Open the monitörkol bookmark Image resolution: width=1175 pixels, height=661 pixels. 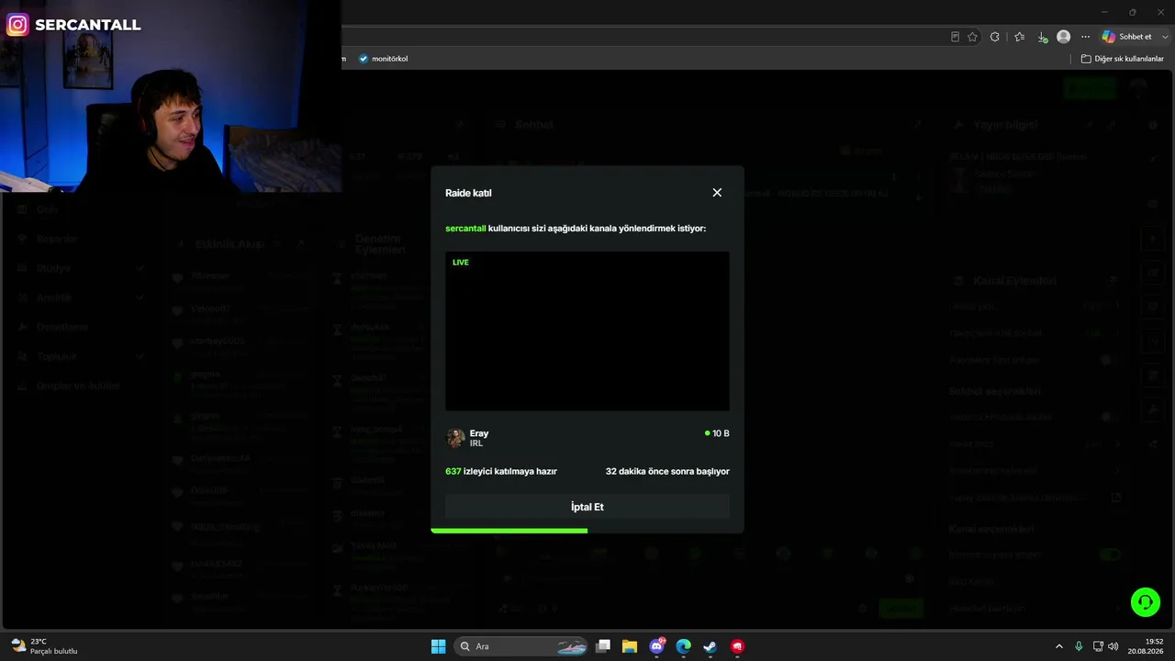[383, 59]
